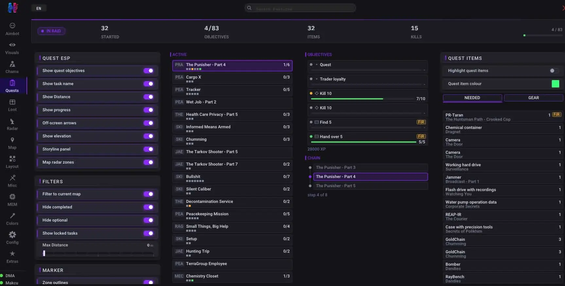Screen dimensions: 565x286
Task: Click the 4 / 83 progress bar at top right
Action: (543, 35)
